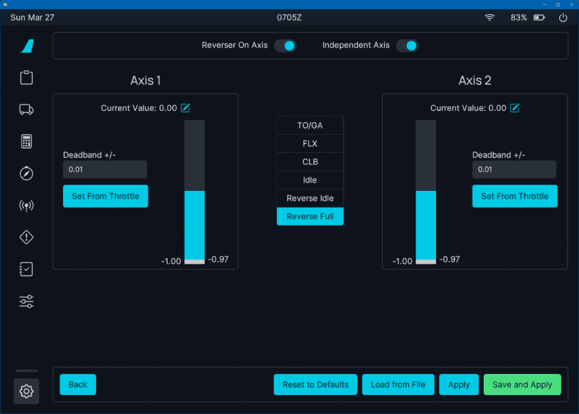
Task: Open the sliders presets icon
Action: tap(27, 302)
